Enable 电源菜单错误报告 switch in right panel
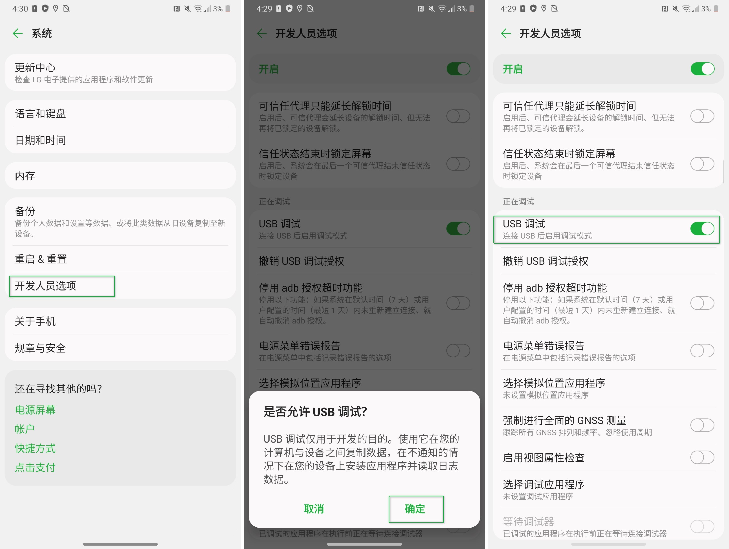 click(702, 350)
